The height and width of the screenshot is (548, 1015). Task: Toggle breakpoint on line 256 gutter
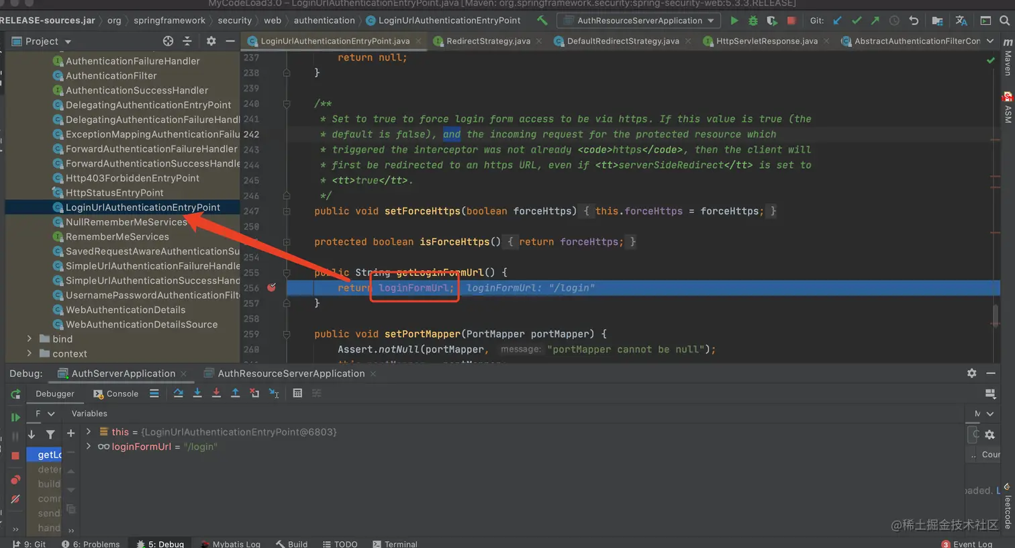(271, 287)
